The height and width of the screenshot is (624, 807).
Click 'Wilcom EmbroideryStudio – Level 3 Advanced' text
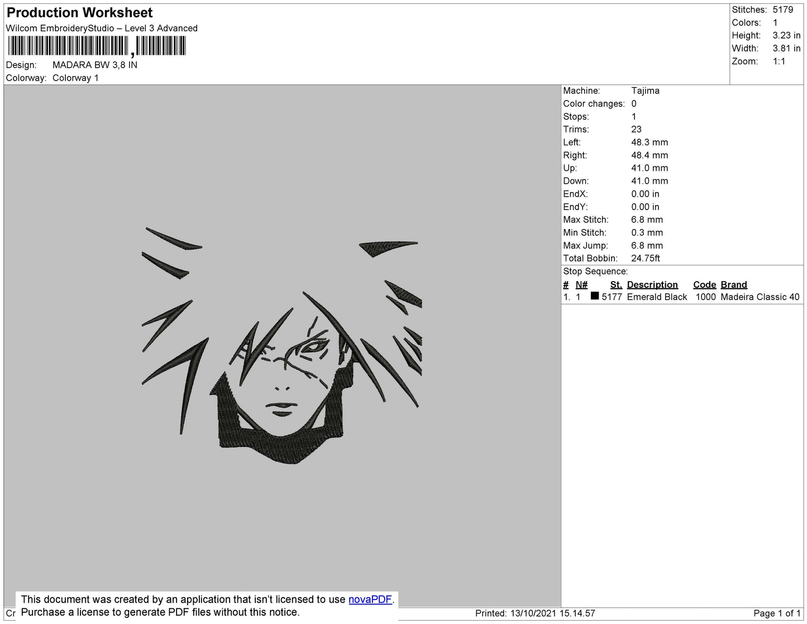click(x=102, y=28)
